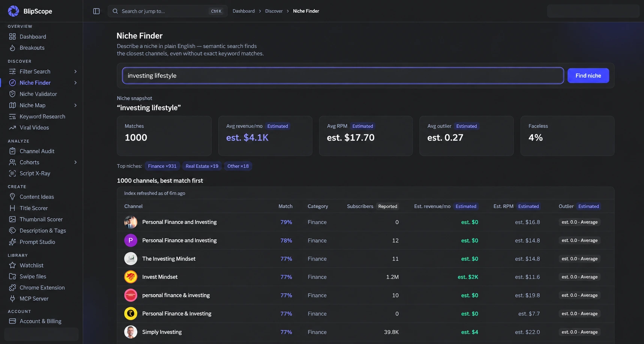
Task: Toggle the sidebar panel icon
Action: click(x=96, y=11)
